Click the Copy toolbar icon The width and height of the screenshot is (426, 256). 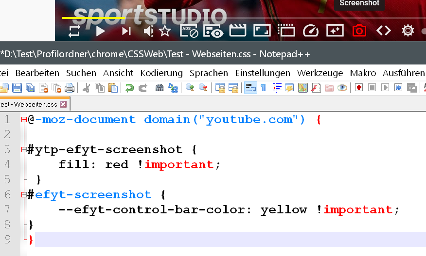point(99,88)
